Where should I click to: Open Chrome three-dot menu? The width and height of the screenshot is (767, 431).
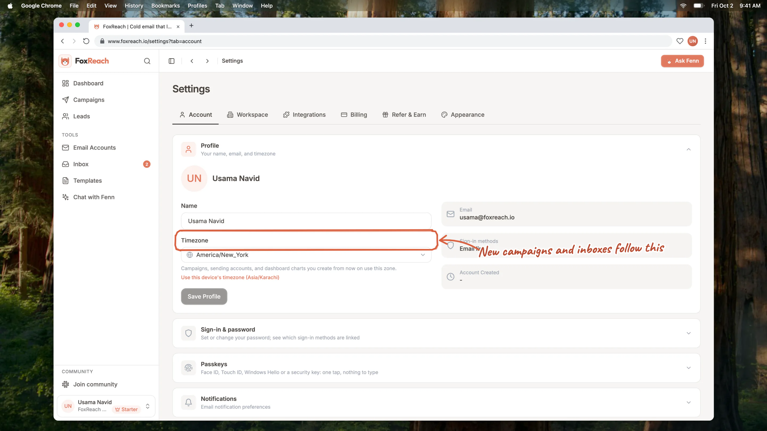(x=705, y=41)
